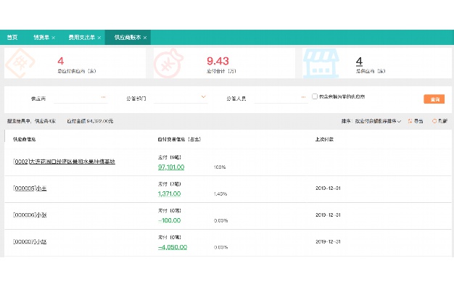Click the blue storefront icon

(321, 63)
